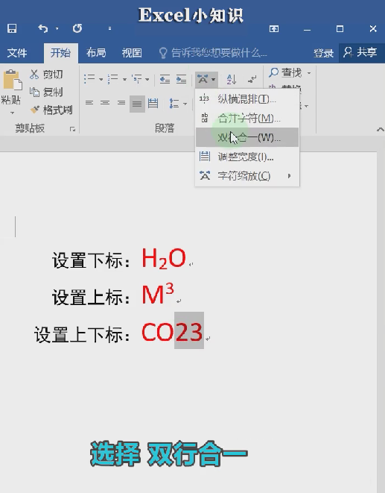Screen dimensions: 385x493
Task: Click the Redo icon in title bar
Action: tap(77, 28)
